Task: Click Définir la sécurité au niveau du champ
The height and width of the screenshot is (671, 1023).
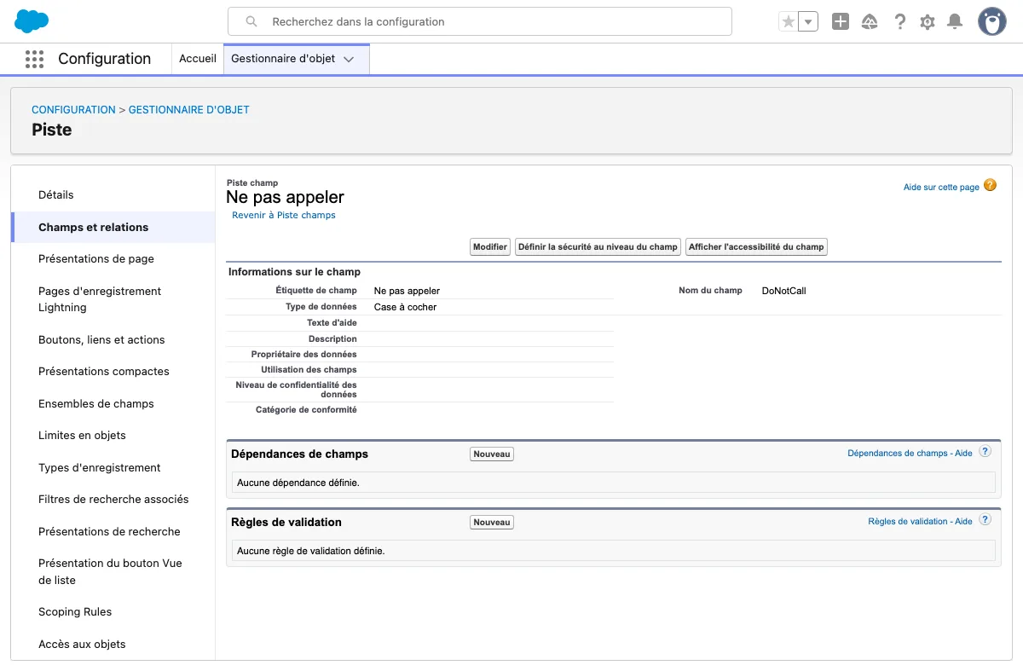Action: point(598,247)
